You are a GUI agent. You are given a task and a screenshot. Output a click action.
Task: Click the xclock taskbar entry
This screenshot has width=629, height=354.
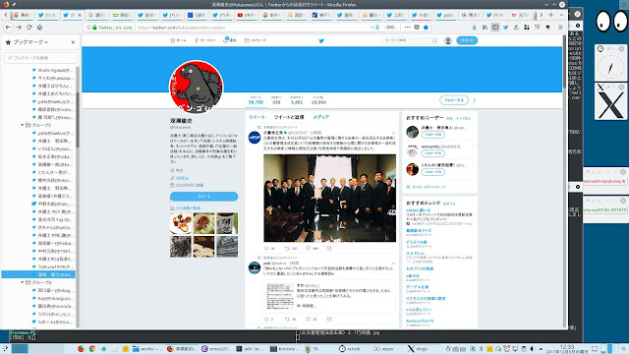tap(350, 349)
